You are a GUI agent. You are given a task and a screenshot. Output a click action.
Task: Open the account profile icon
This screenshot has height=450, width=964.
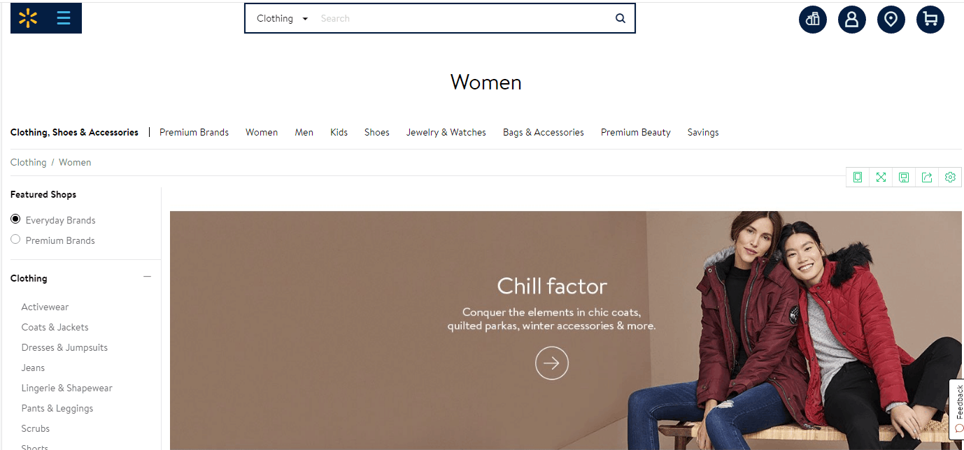pyautogui.click(x=852, y=19)
